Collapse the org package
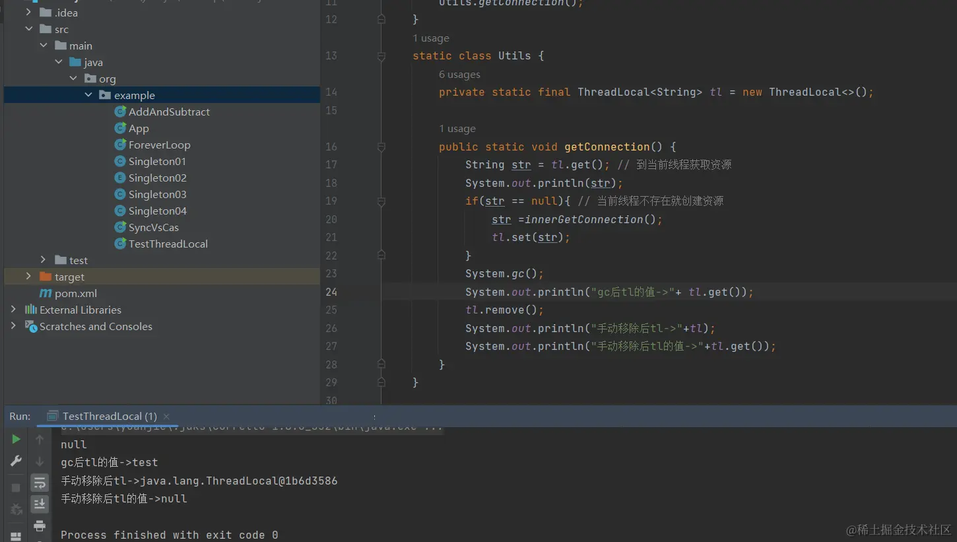957x542 pixels. [x=74, y=79]
